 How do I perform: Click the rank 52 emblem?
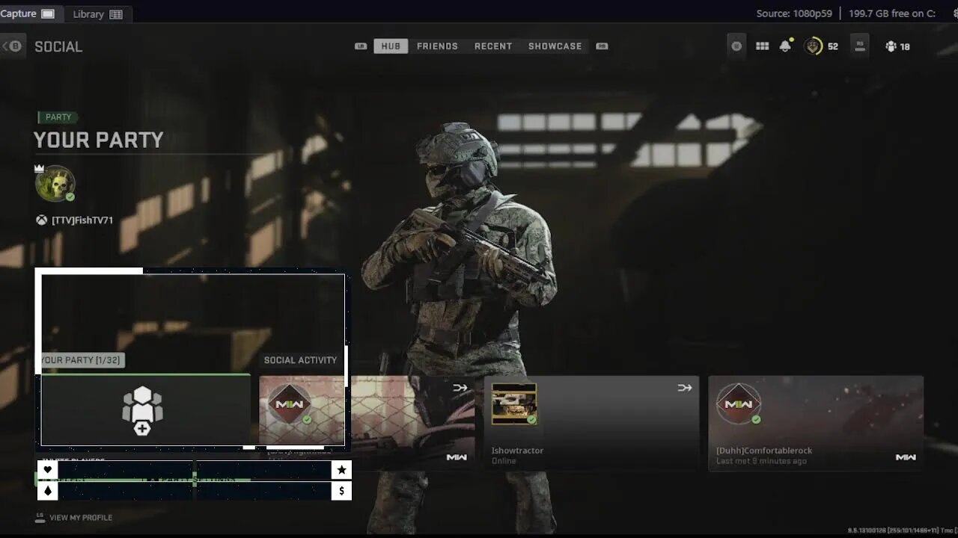tap(814, 46)
